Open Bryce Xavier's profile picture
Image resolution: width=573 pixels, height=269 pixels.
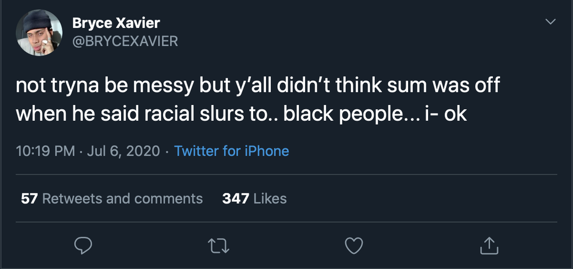pyautogui.click(x=39, y=33)
